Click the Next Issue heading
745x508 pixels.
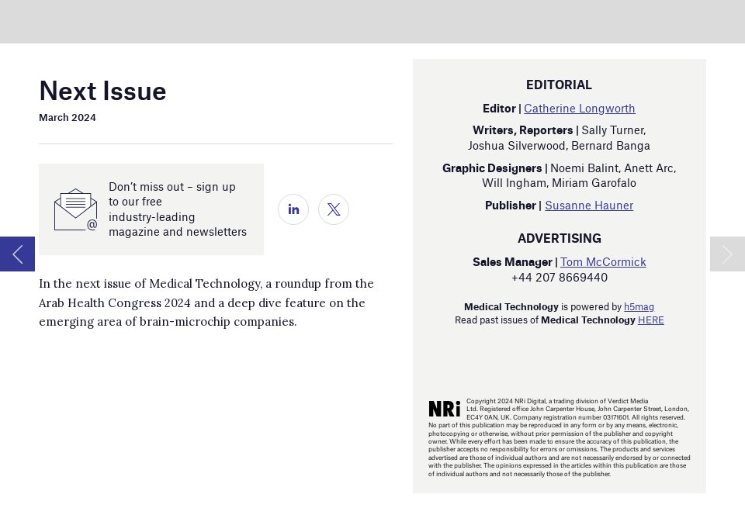pos(102,92)
